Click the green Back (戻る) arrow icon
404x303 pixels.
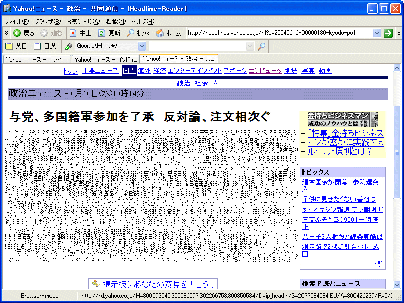[17, 33]
